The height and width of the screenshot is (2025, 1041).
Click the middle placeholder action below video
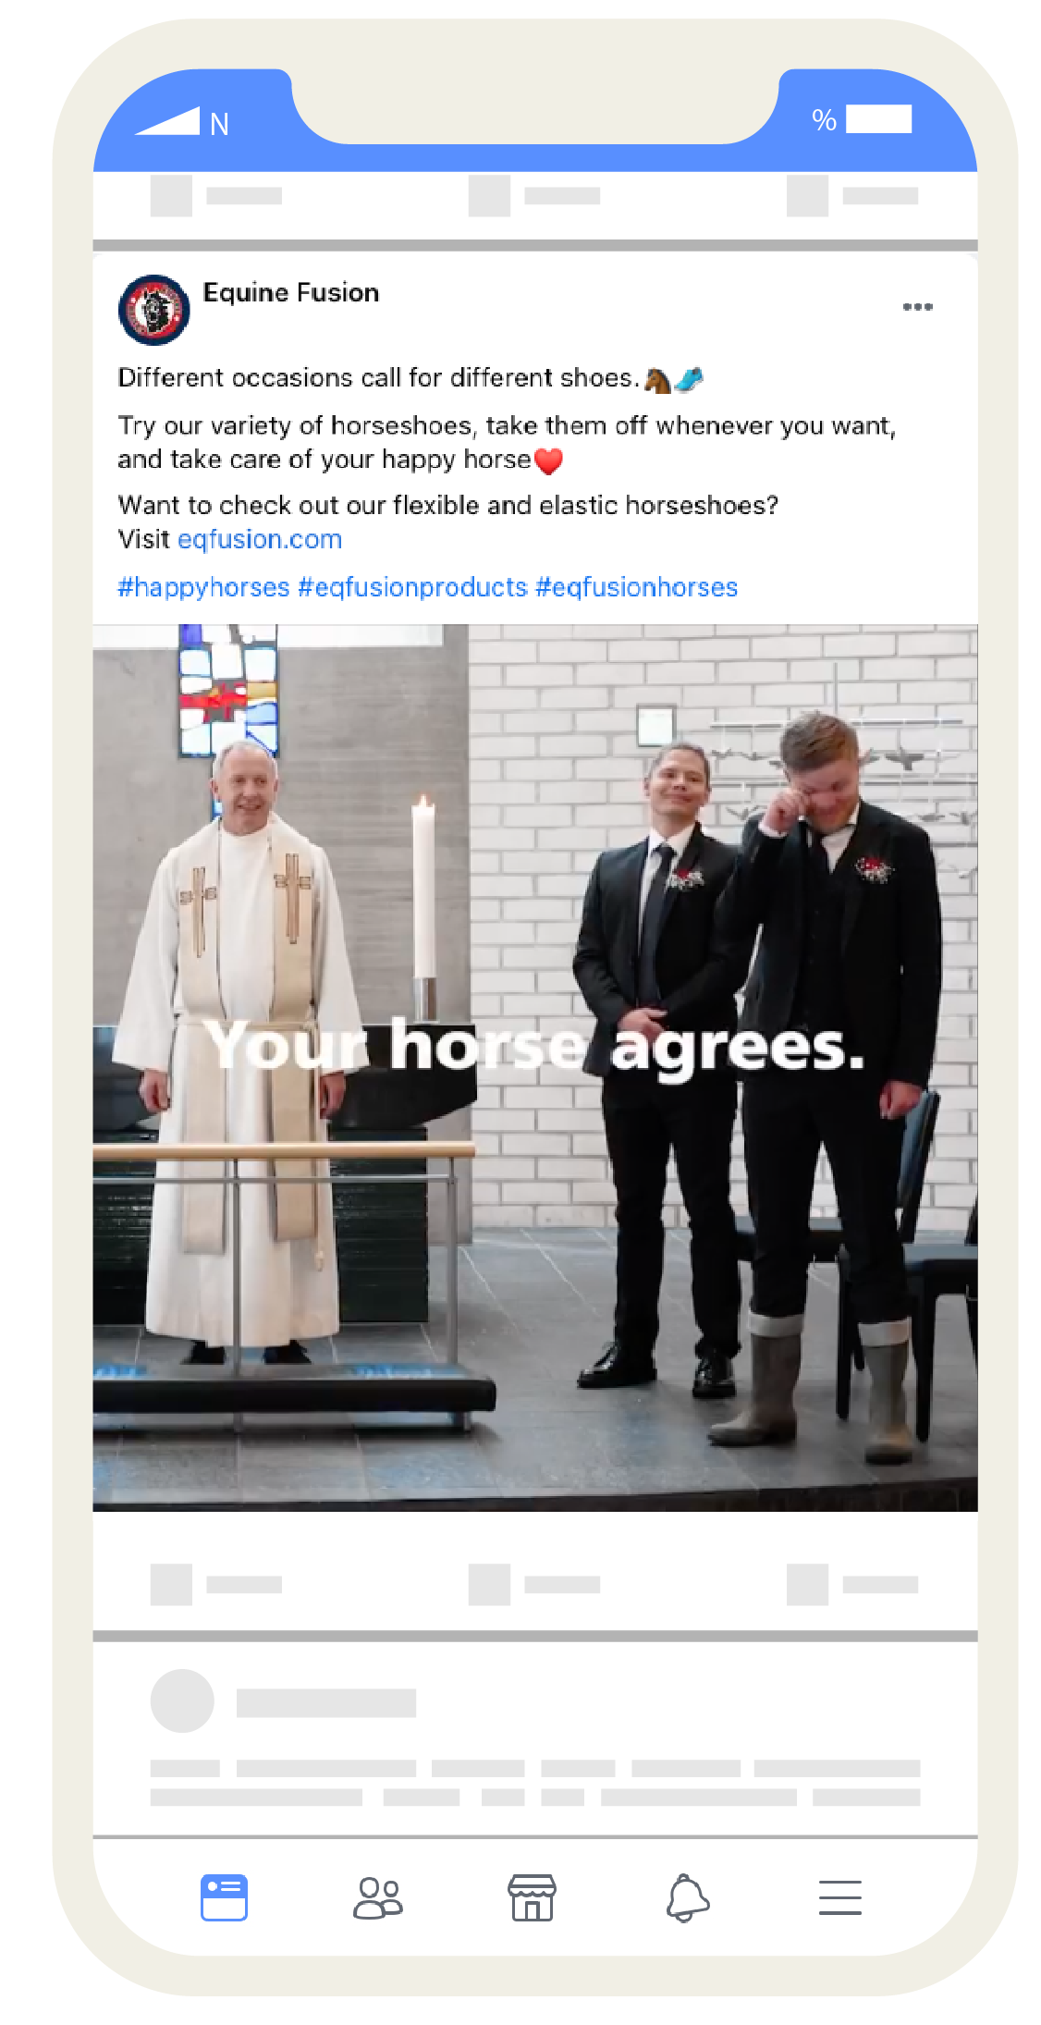pyautogui.click(x=533, y=1584)
